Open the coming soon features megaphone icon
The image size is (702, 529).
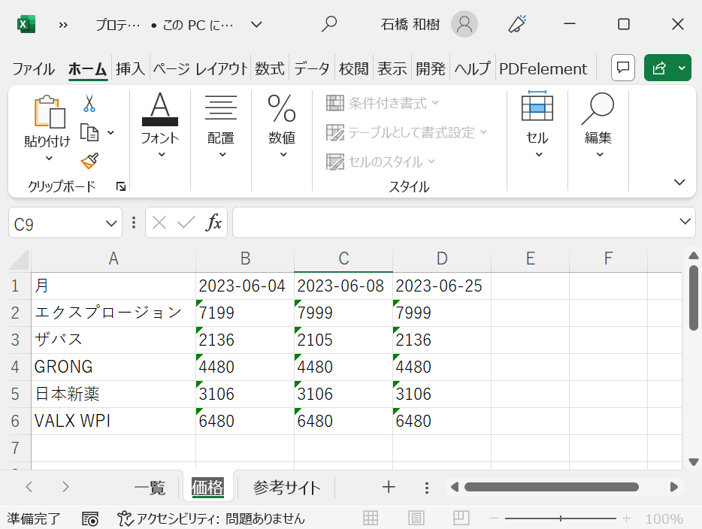[x=517, y=24]
